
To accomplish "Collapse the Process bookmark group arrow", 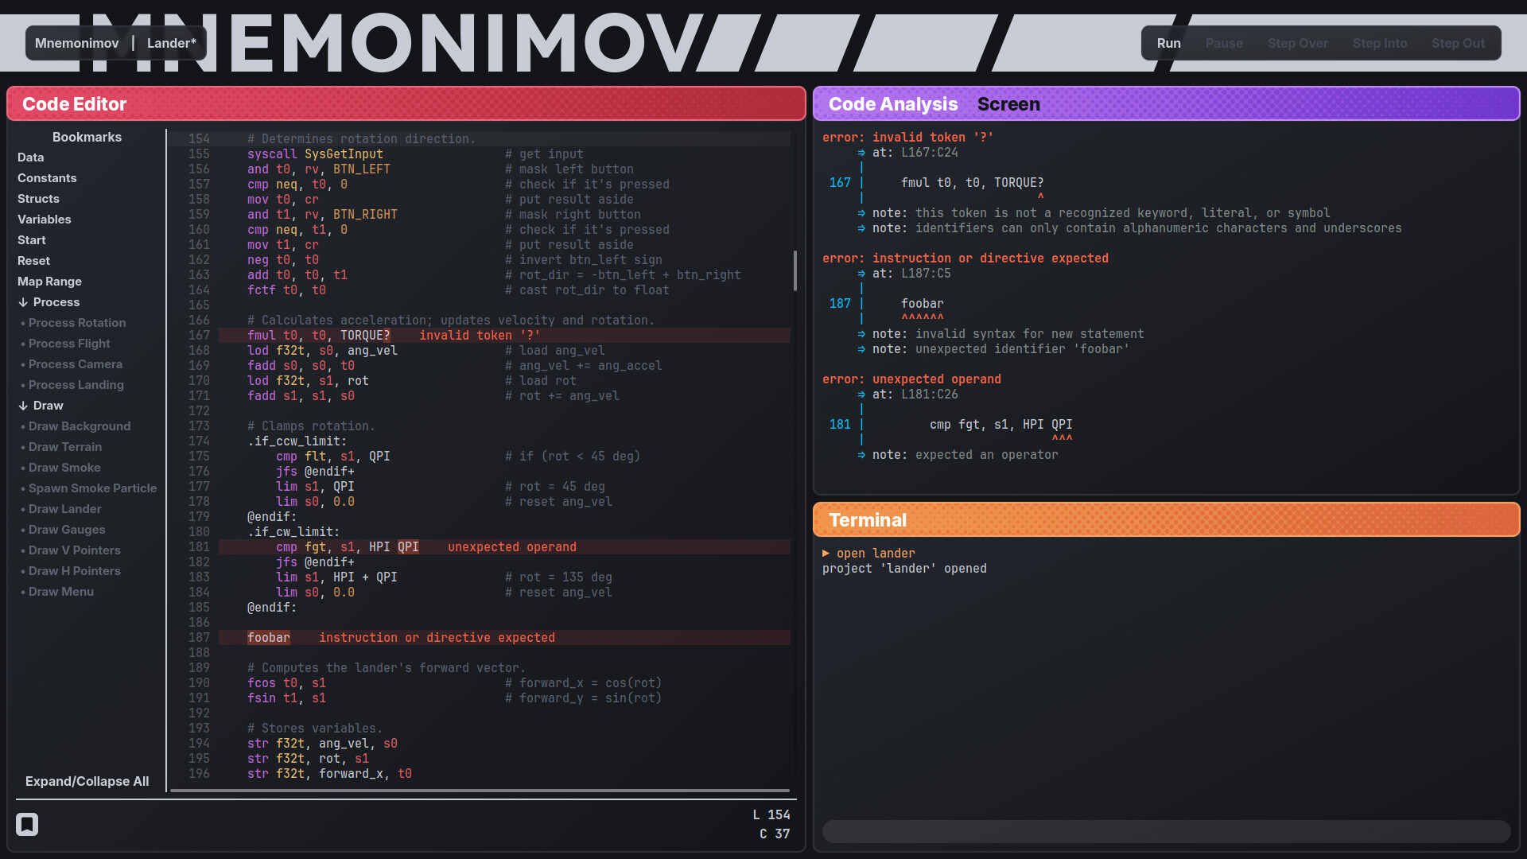I will 23,302.
